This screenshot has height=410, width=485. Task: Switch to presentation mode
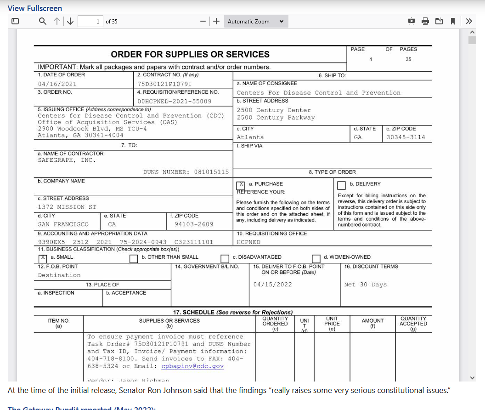coord(412,21)
